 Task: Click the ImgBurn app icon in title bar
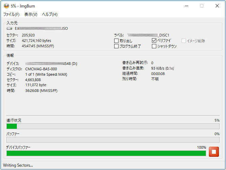coord(6,6)
